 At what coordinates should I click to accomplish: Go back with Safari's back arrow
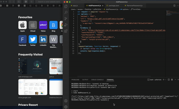[x=10, y=2]
